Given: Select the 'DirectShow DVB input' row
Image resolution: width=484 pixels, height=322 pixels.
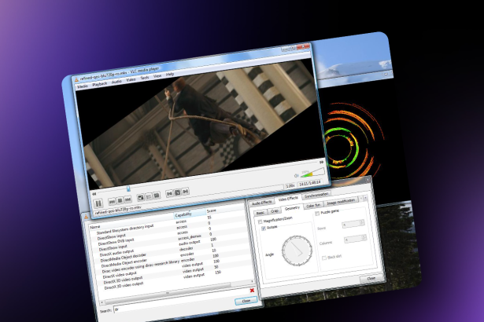Looking at the screenshot, I should 116,242.
